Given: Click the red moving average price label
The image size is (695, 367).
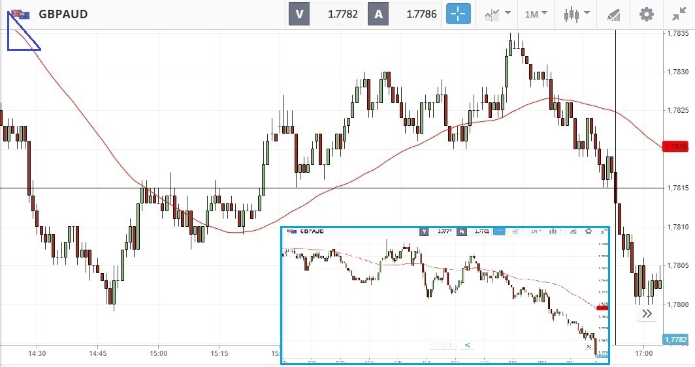Looking at the screenshot, I should coord(677,147).
